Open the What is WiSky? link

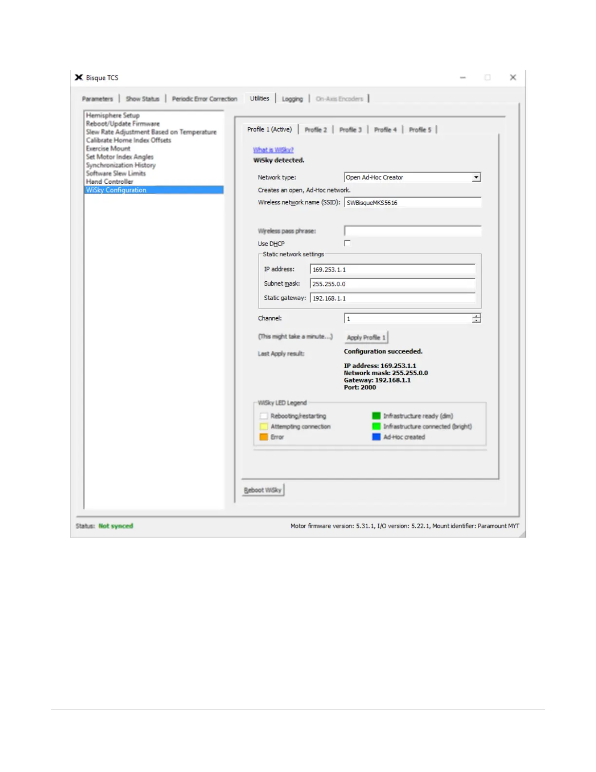coord(273,150)
